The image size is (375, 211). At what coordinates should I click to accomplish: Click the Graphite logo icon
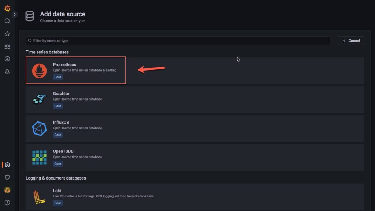pyautogui.click(x=40, y=99)
